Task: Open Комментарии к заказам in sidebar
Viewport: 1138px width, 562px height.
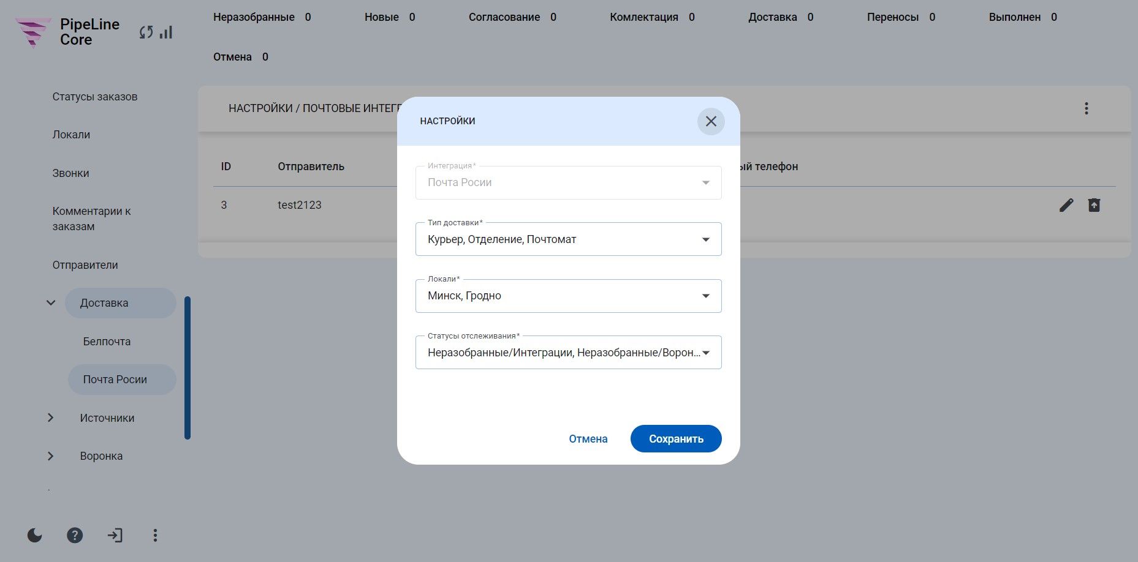Action: (x=92, y=219)
